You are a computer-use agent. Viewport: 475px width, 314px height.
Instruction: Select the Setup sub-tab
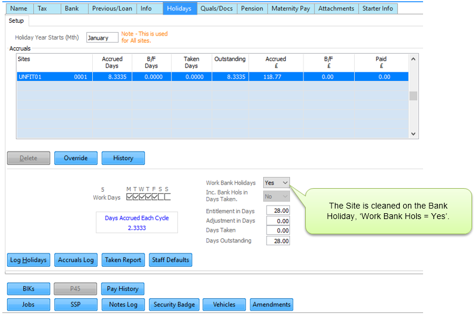[16, 20]
